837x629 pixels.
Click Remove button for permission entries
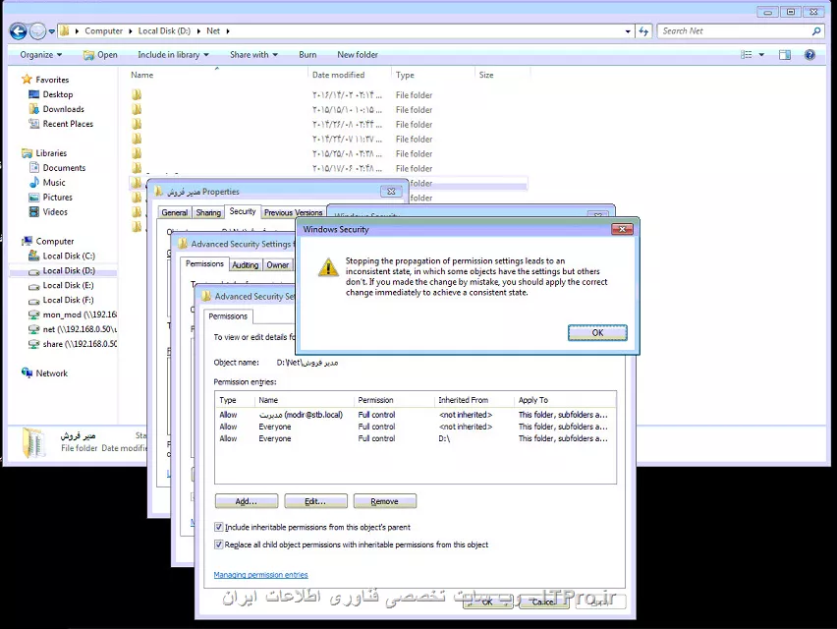384,501
